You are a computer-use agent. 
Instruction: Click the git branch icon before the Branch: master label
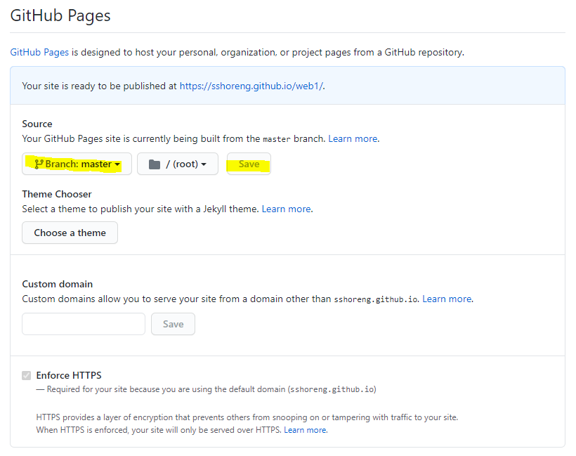click(x=39, y=164)
